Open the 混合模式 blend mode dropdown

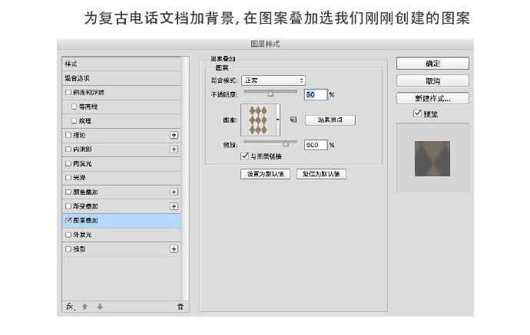tap(273, 80)
